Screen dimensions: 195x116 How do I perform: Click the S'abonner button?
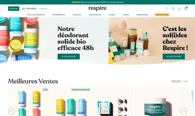(x=14, y=9)
